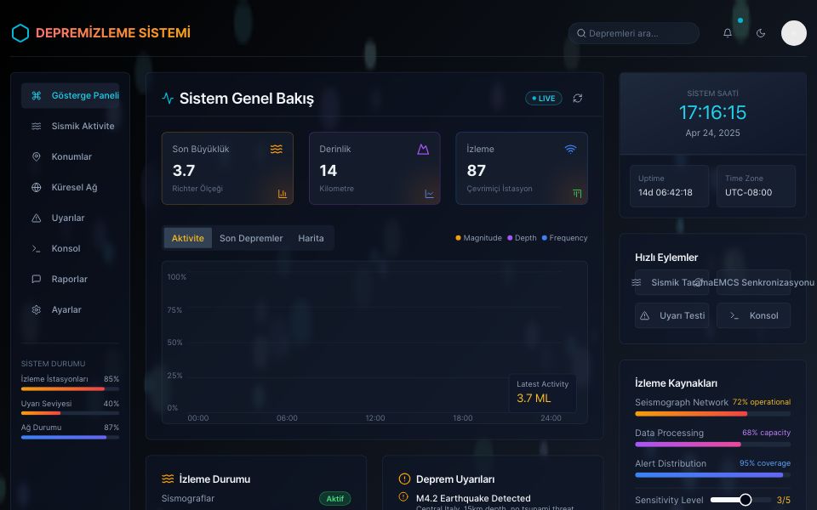Click the notification bell icon
Screen dimensions: 817x510
[728, 33]
